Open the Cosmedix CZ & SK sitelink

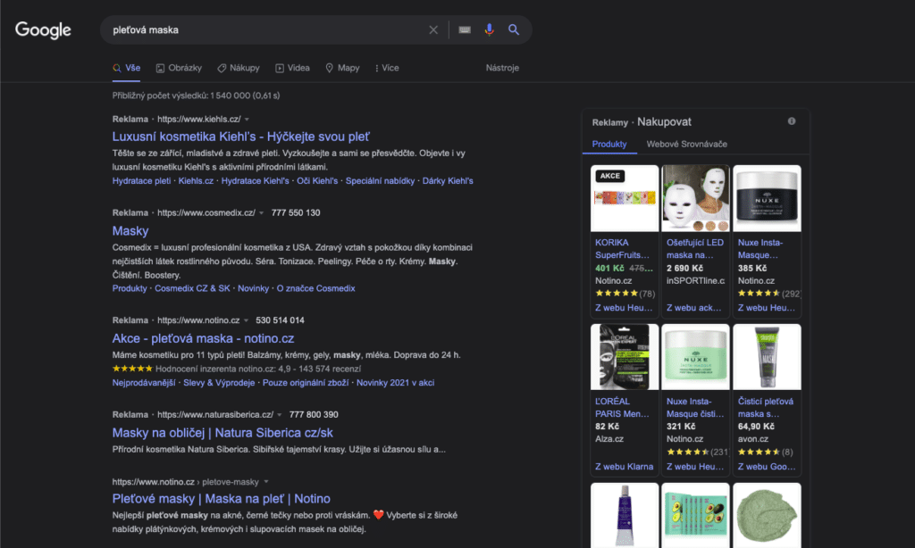click(192, 288)
